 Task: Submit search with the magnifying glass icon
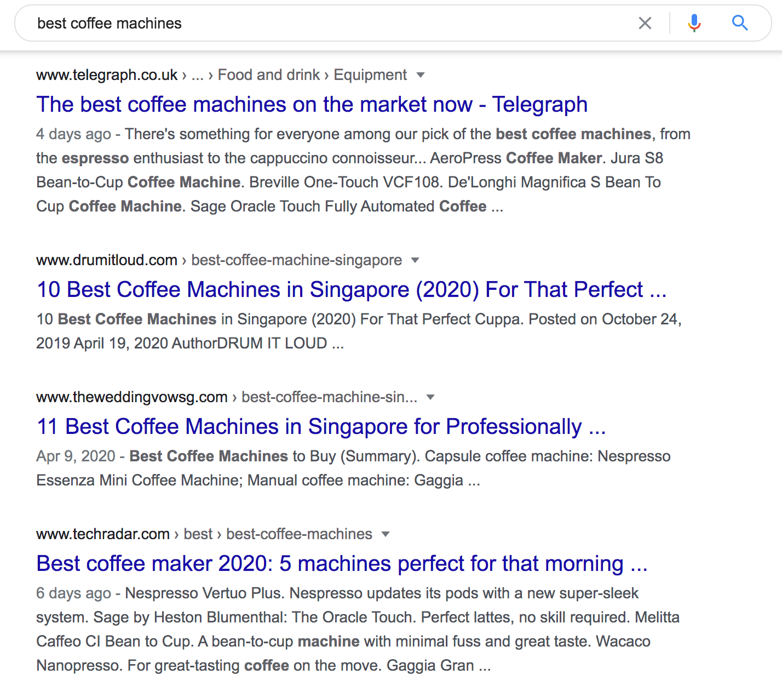coord(740,23)
